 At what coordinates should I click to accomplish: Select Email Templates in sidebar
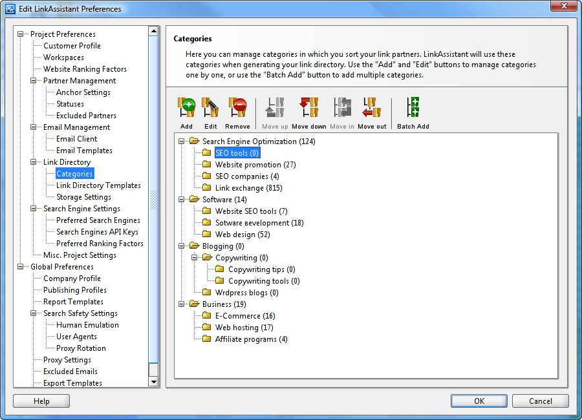point(84,151)
